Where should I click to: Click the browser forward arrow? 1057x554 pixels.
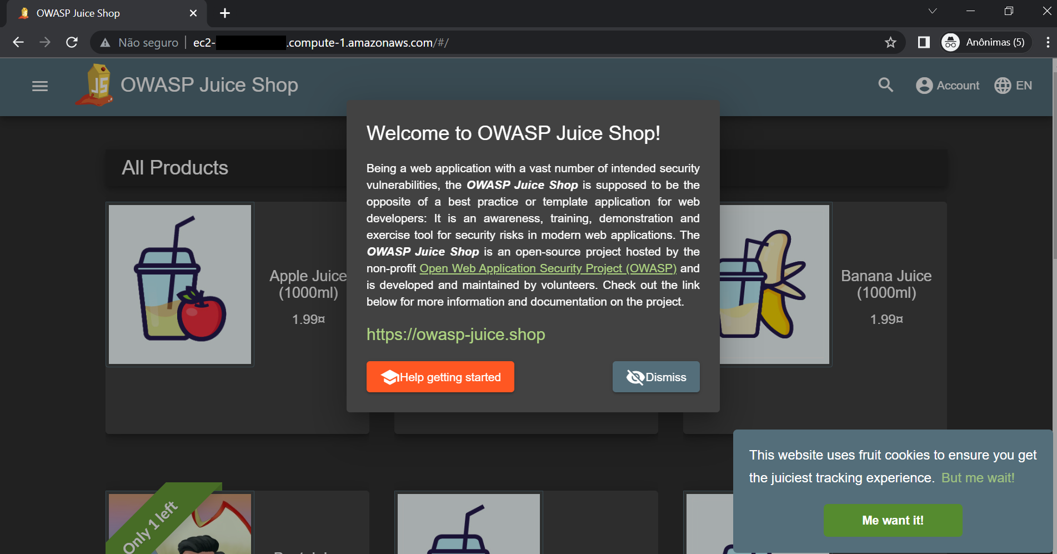click(45, 42)
